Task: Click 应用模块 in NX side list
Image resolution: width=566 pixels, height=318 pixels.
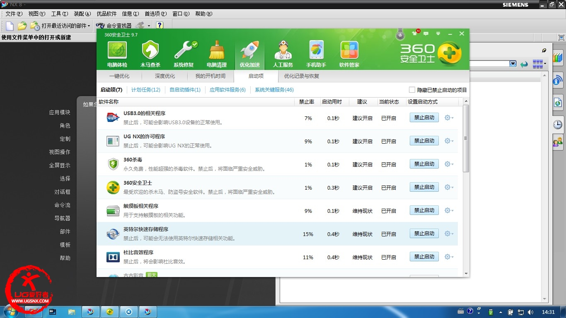Action: coord(60,112)
